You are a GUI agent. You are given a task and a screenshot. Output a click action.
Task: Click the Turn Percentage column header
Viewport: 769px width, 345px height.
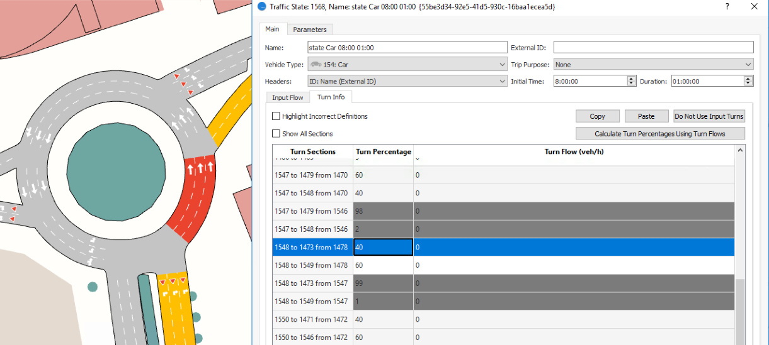[x=383, y=151]
